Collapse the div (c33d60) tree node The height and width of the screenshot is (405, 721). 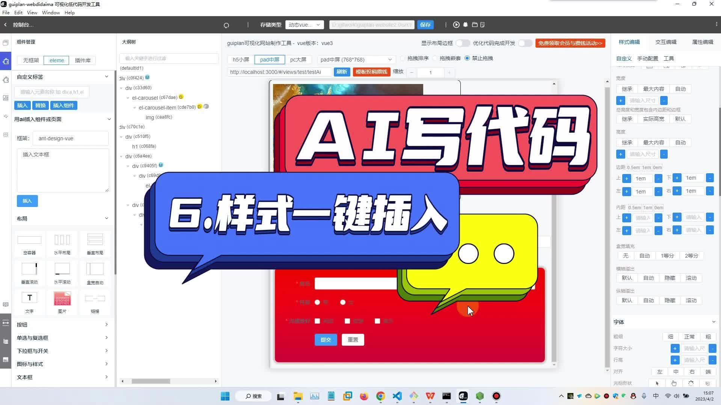point(121,88)
